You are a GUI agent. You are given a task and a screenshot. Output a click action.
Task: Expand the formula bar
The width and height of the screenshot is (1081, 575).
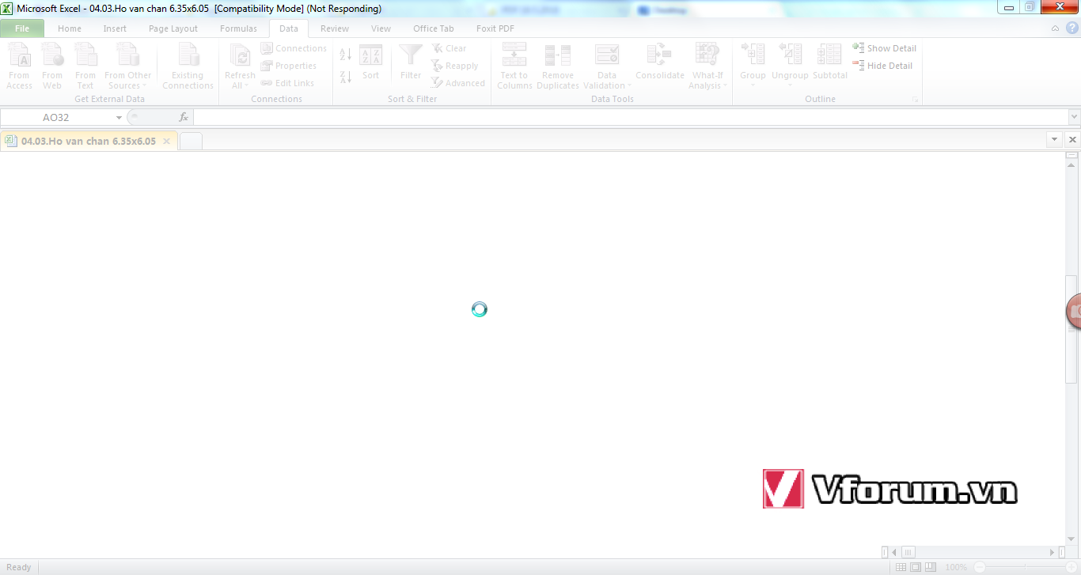(1074, 117)
